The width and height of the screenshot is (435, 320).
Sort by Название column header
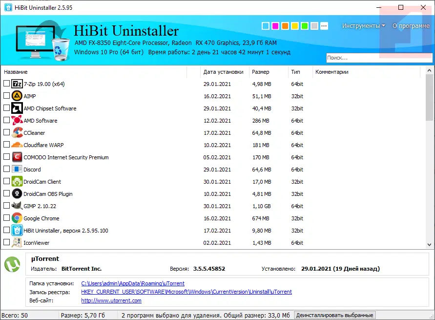(94, 72)
